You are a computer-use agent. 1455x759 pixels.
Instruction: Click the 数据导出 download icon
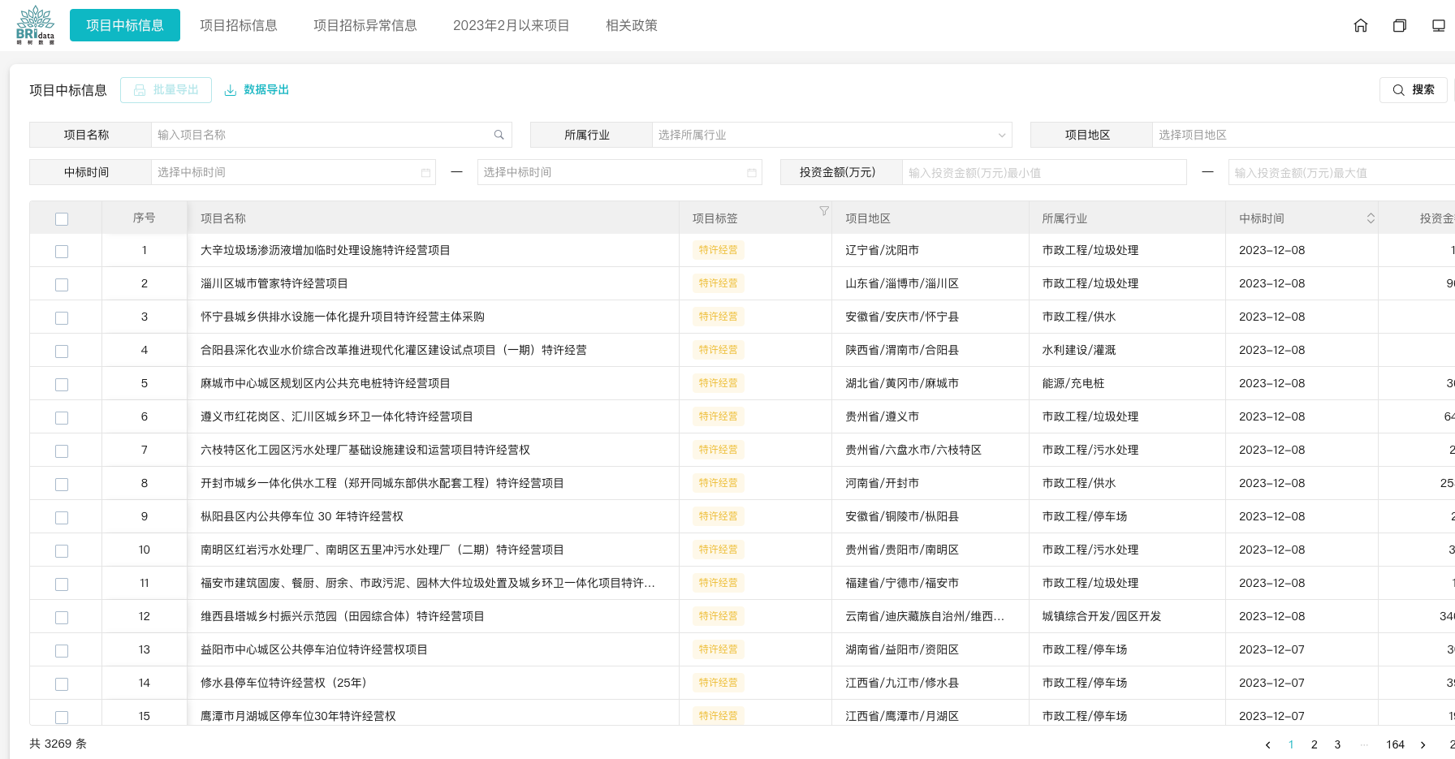click(231, 90)
